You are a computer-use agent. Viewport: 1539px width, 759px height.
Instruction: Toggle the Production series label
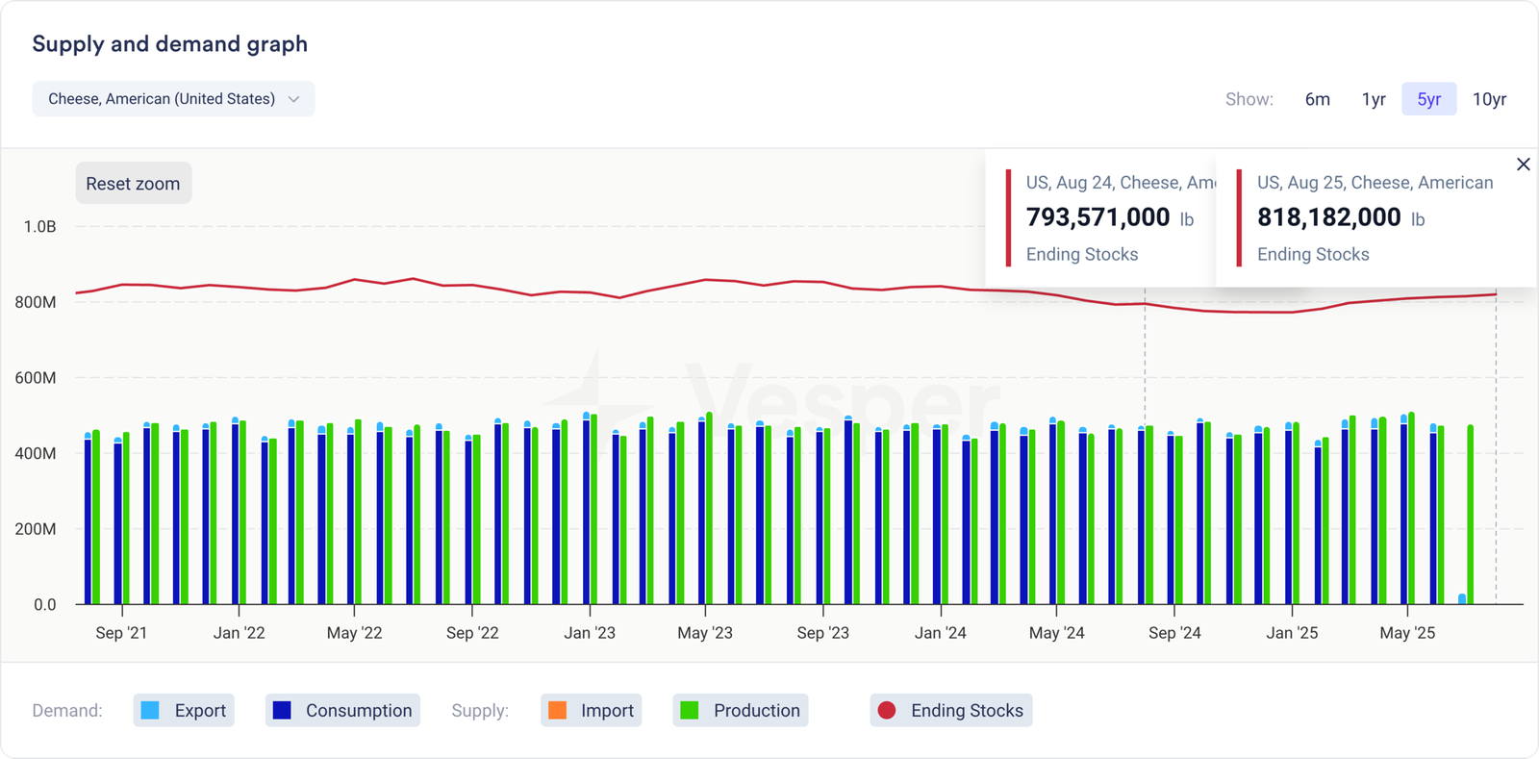click(x=756, y=710)
